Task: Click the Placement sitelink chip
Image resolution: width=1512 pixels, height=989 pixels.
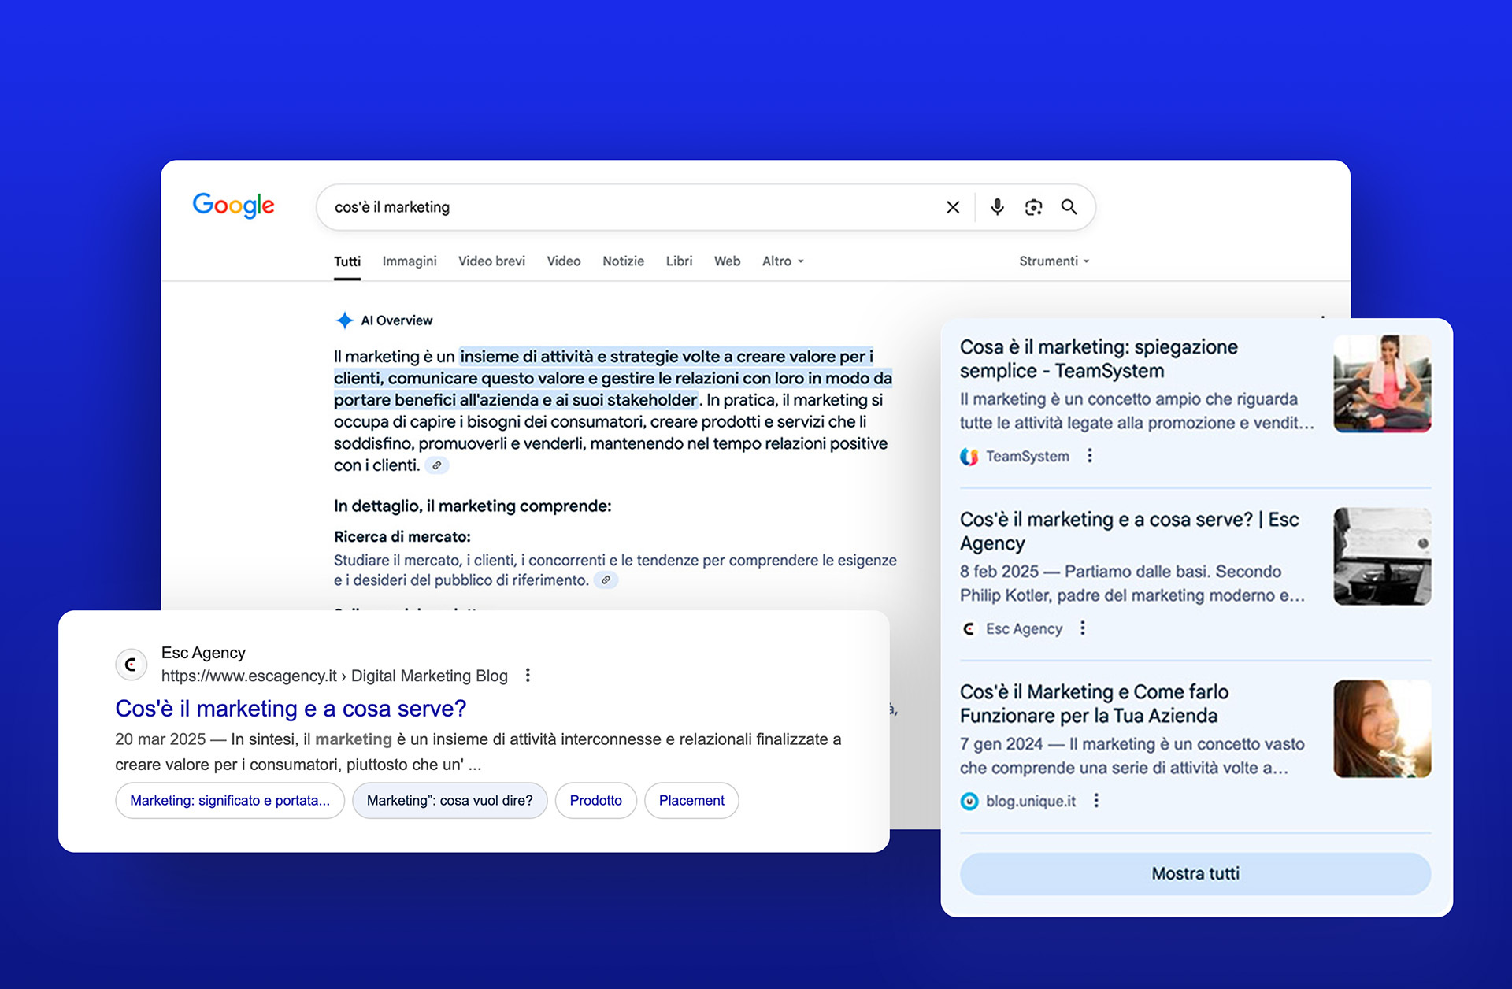Action: pos(691,801)
